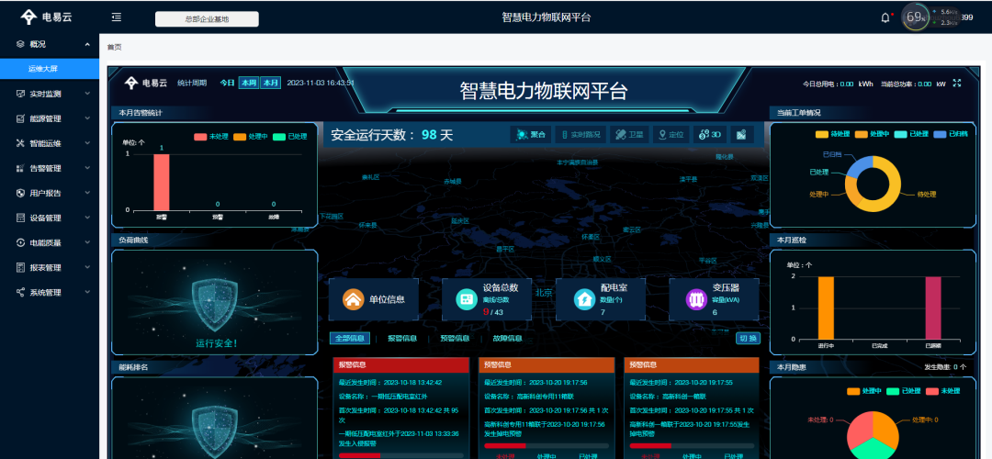Click 已归档 blue legend swatch in 工单 chart
The height and width of the screenshot is (459, 992).
coord(941,134)
